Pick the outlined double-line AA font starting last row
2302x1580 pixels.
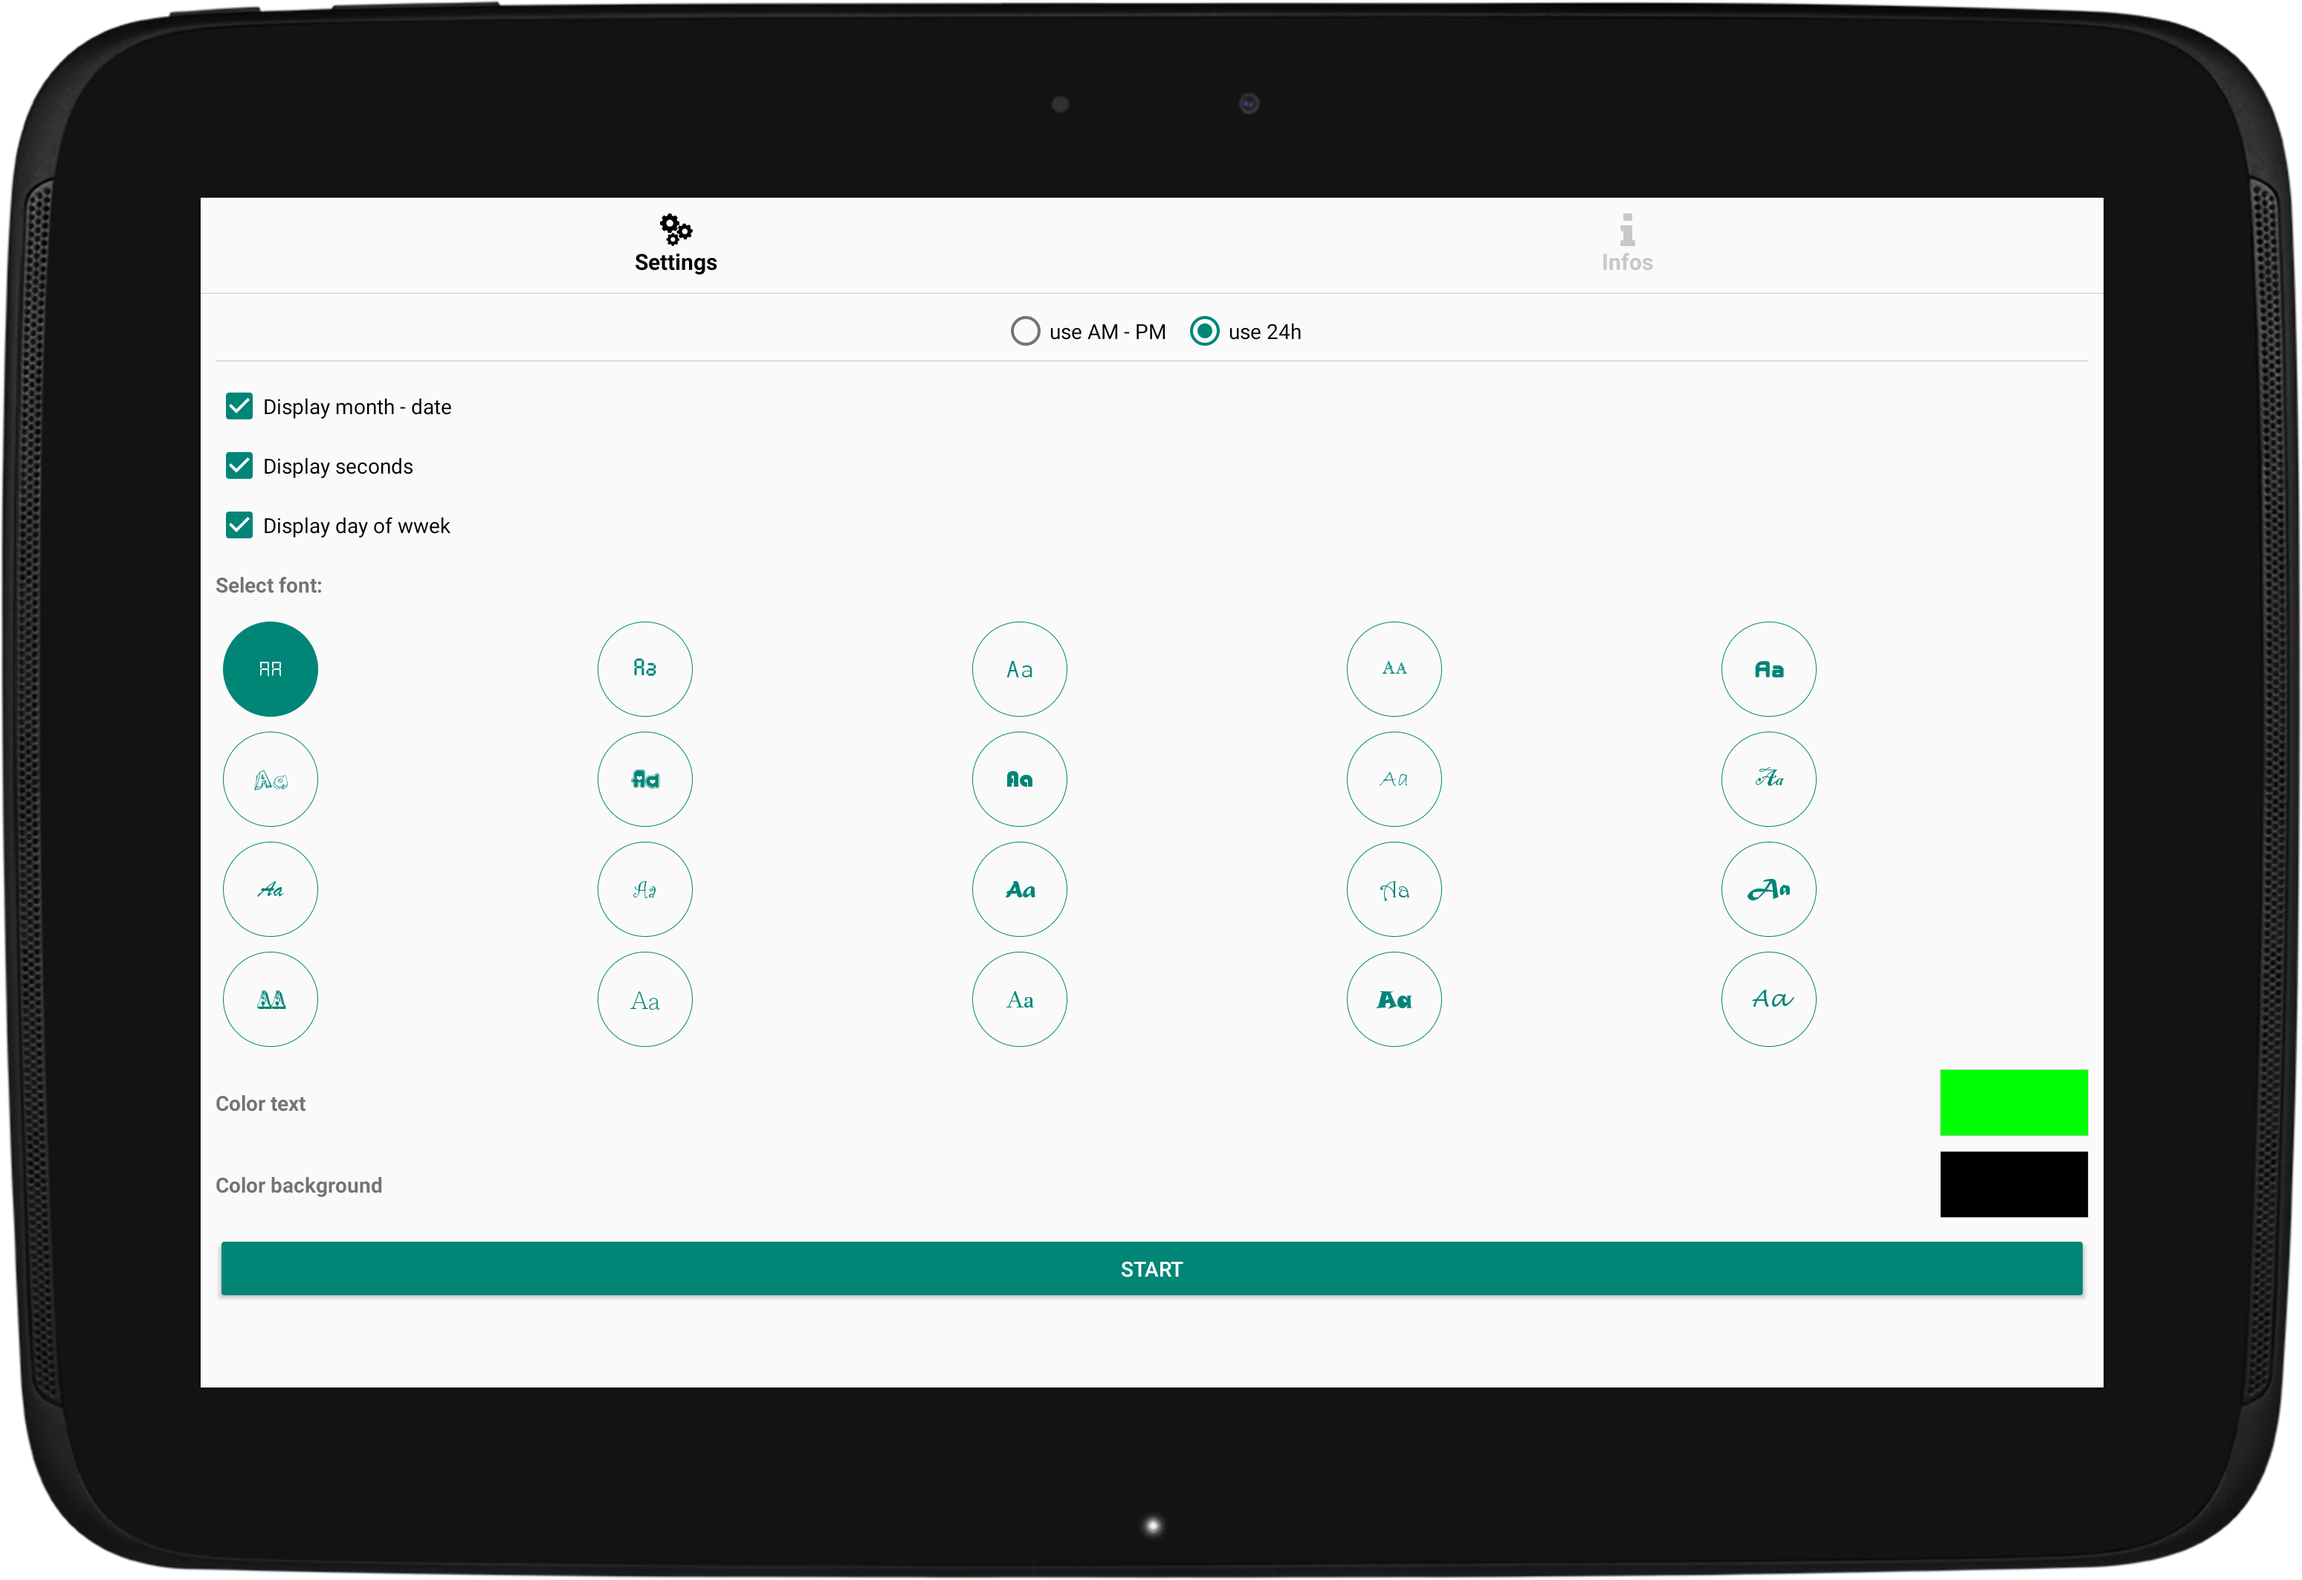(271, 999)
